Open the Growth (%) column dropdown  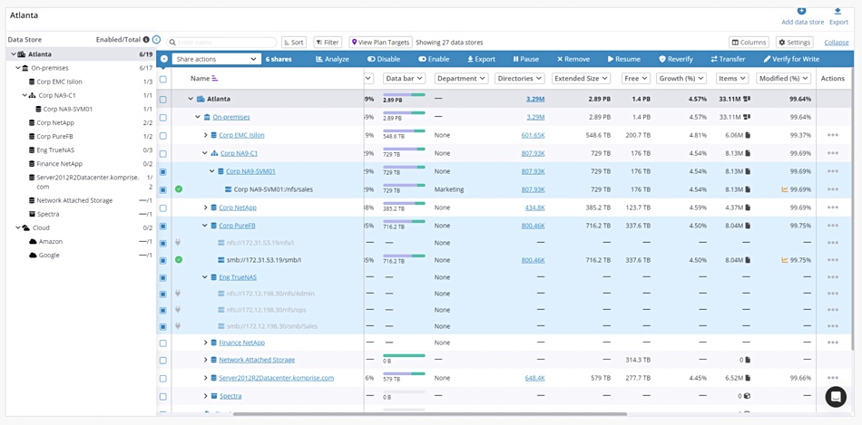[681, 79]
